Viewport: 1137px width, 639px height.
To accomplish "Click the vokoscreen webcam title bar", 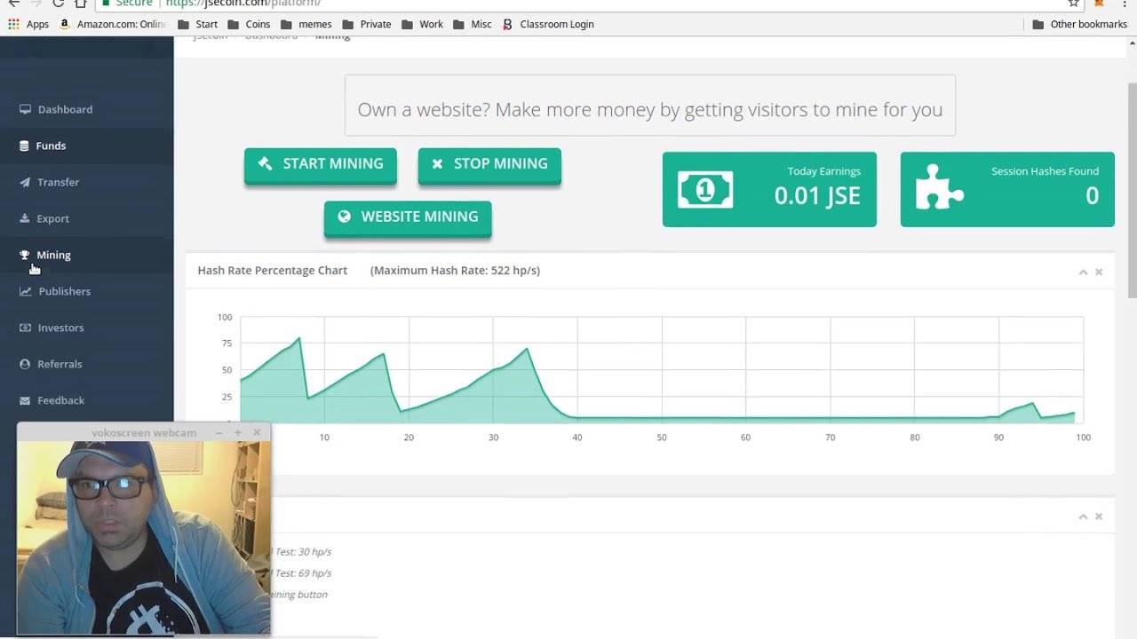I will [x=144, y=433].
